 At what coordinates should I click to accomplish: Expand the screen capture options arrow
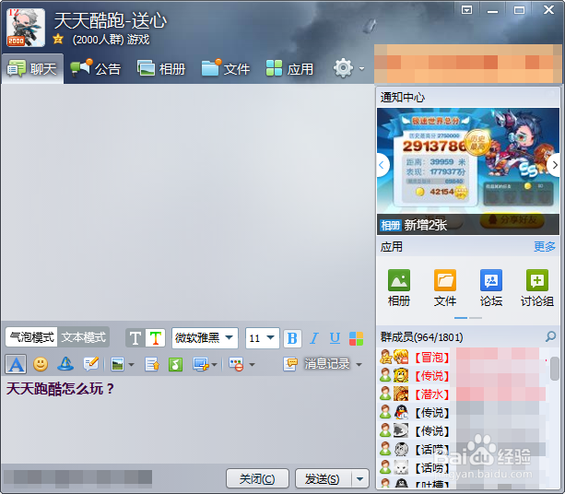(x=215, y=365)
